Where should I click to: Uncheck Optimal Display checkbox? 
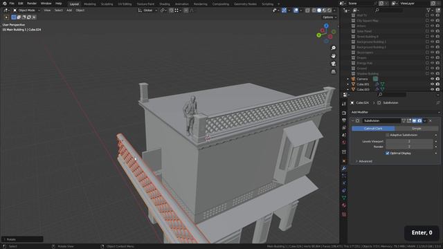click(388, 153)
